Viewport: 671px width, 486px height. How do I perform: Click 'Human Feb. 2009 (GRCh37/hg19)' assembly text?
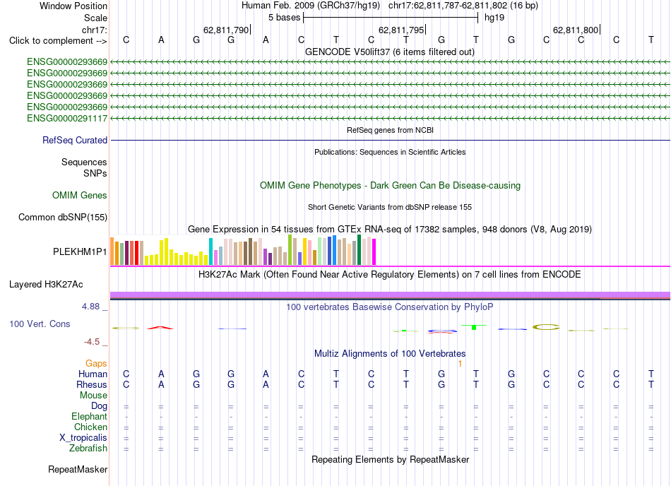311,6
